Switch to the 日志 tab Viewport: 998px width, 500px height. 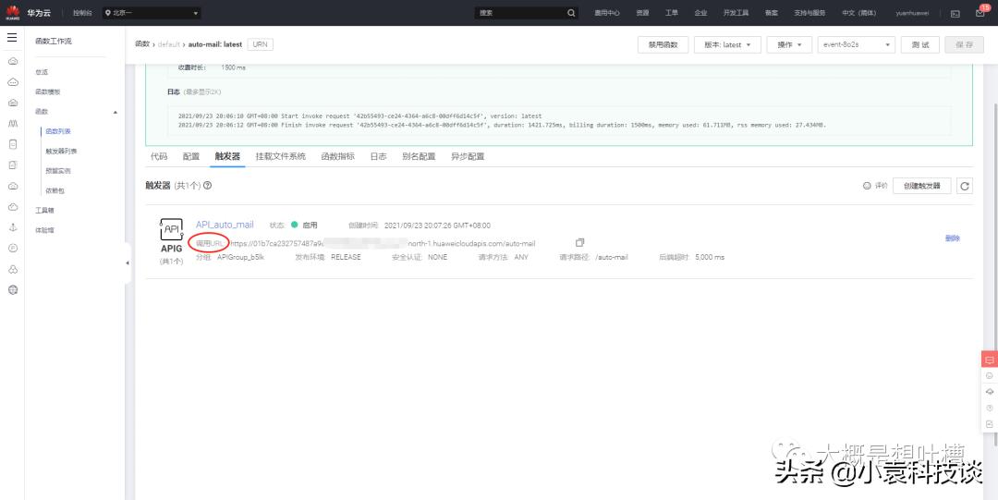point(378,156)
